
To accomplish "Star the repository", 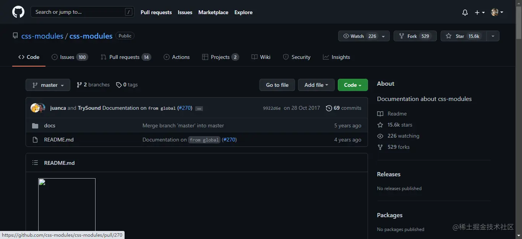I will pyautogui.click(x=464, y=36).
